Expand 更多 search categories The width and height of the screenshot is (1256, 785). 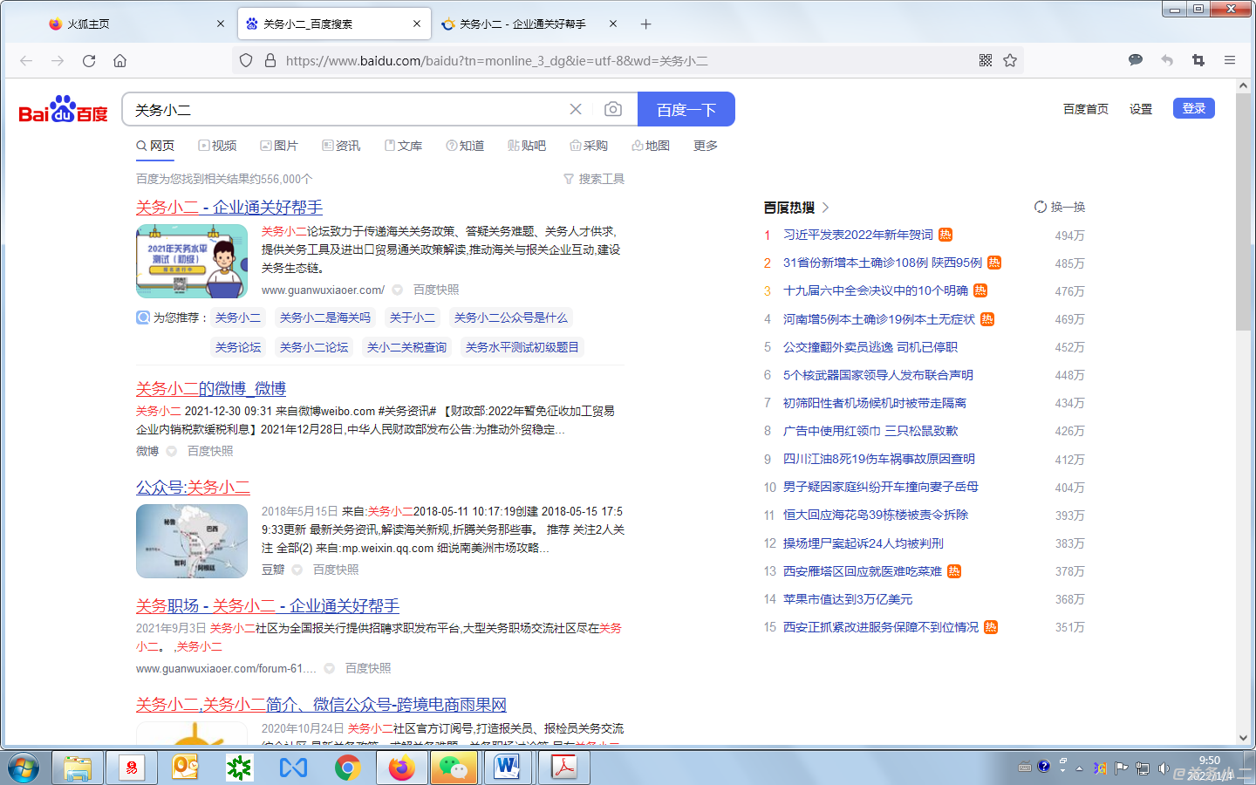(x=706, y=146)
